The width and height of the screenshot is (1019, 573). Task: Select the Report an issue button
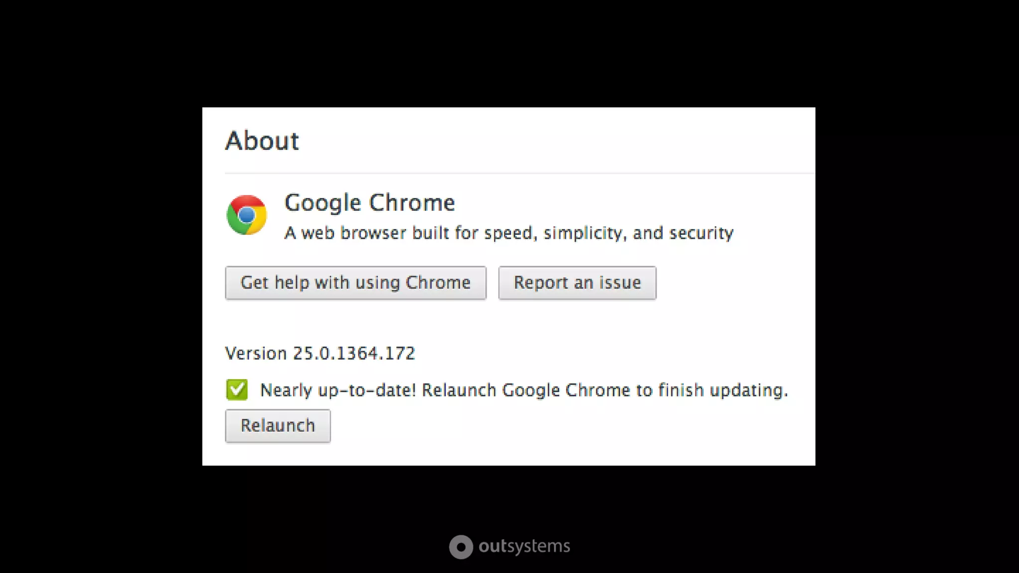click(x=577, y=283)
